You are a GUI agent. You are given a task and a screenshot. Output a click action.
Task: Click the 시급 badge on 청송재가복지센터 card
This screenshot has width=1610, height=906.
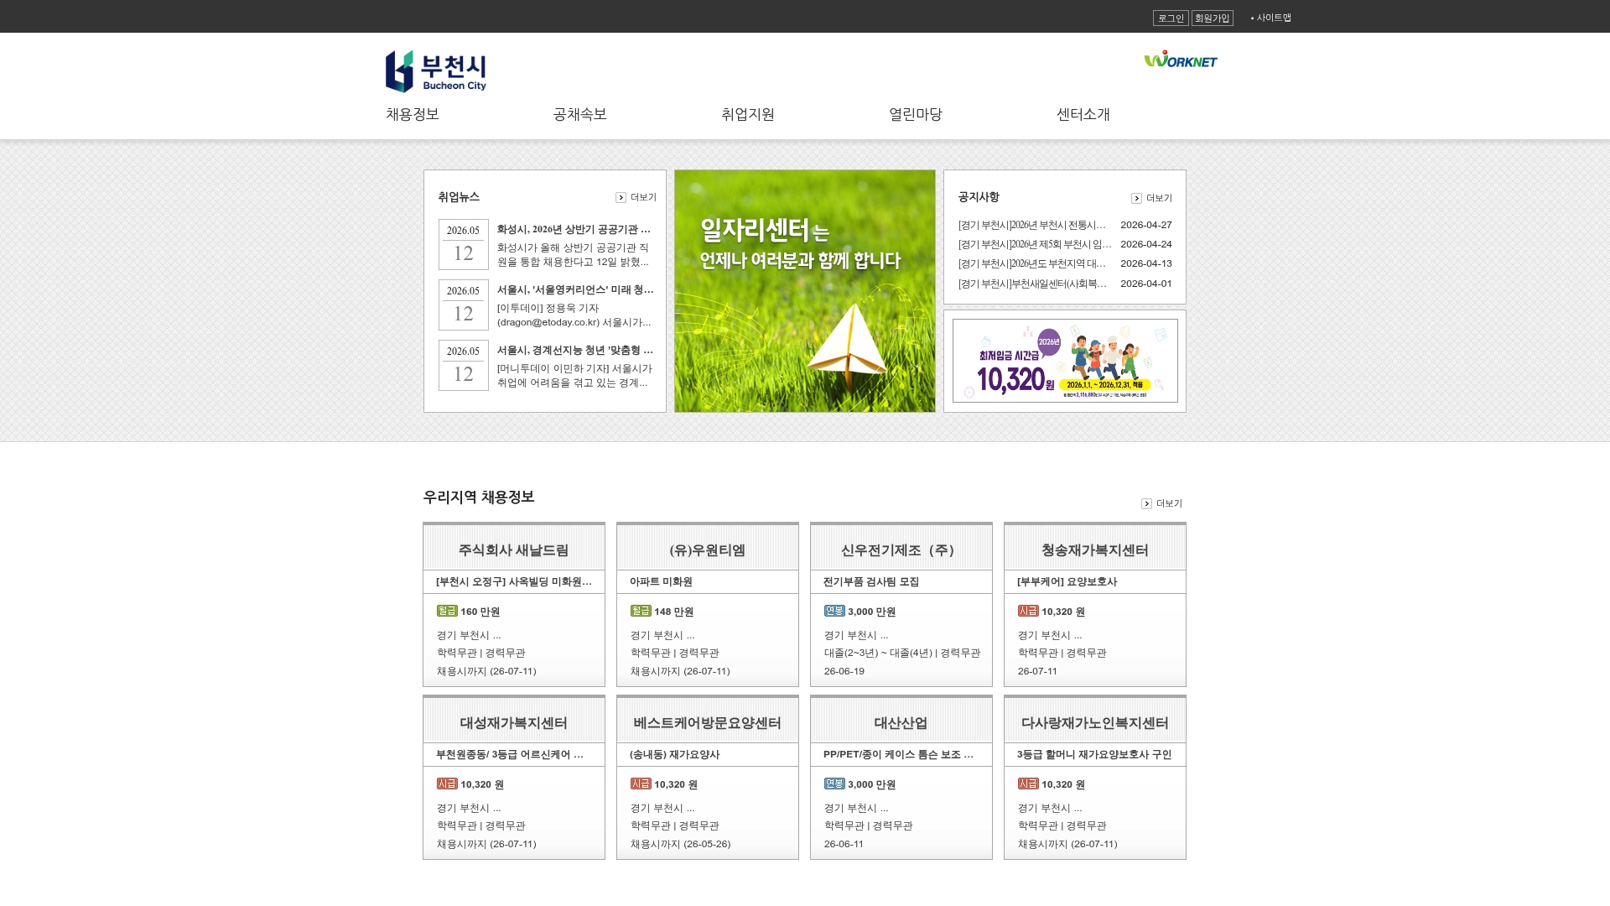(x=1028, y=611)
